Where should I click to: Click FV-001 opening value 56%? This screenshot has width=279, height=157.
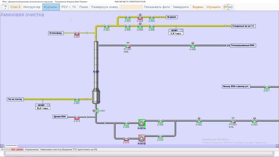click(x=126, y=52)
